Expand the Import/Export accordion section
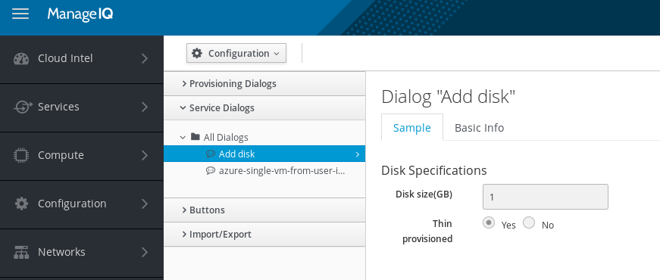 pyautogui.click(x=264, y=234)
